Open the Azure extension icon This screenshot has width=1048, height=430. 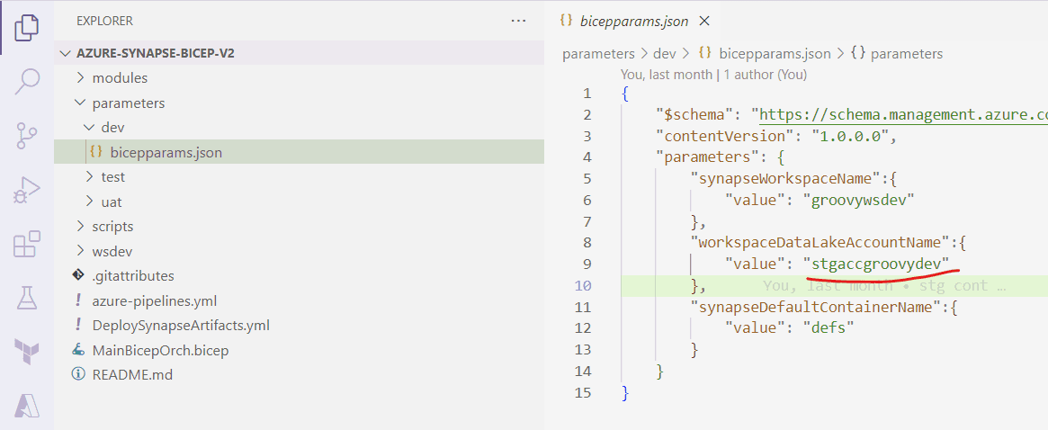point(27,405)
